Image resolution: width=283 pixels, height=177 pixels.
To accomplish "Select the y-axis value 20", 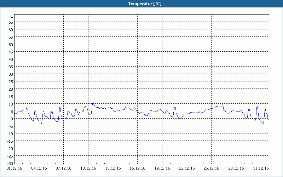I will tap(11, 89).
